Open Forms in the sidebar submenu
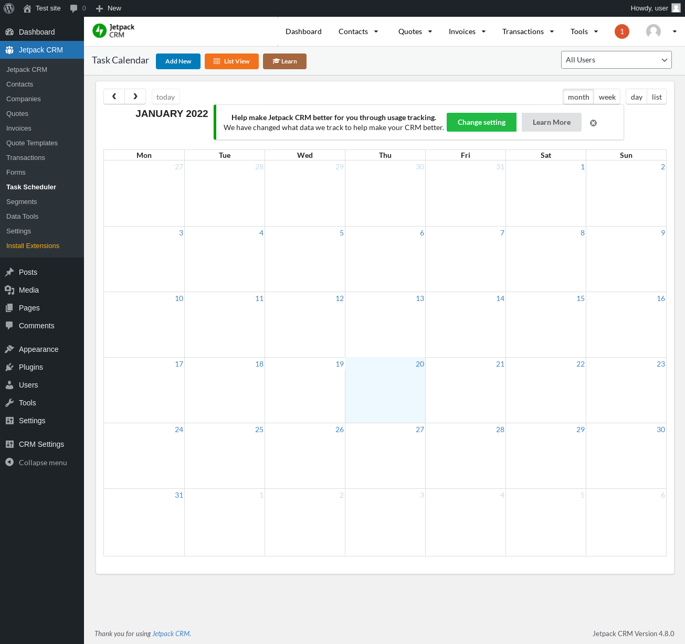This screenshot has height=644, width=685. click(16, 172)
